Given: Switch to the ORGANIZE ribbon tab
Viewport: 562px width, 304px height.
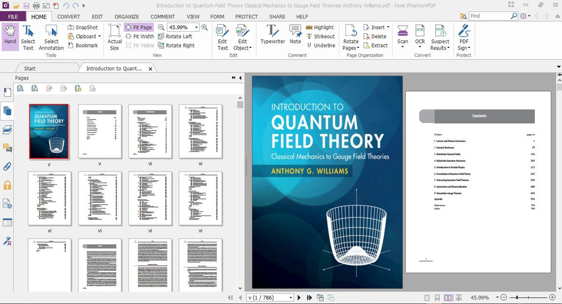Looking at the screenshot, I should tap(127, 17).
